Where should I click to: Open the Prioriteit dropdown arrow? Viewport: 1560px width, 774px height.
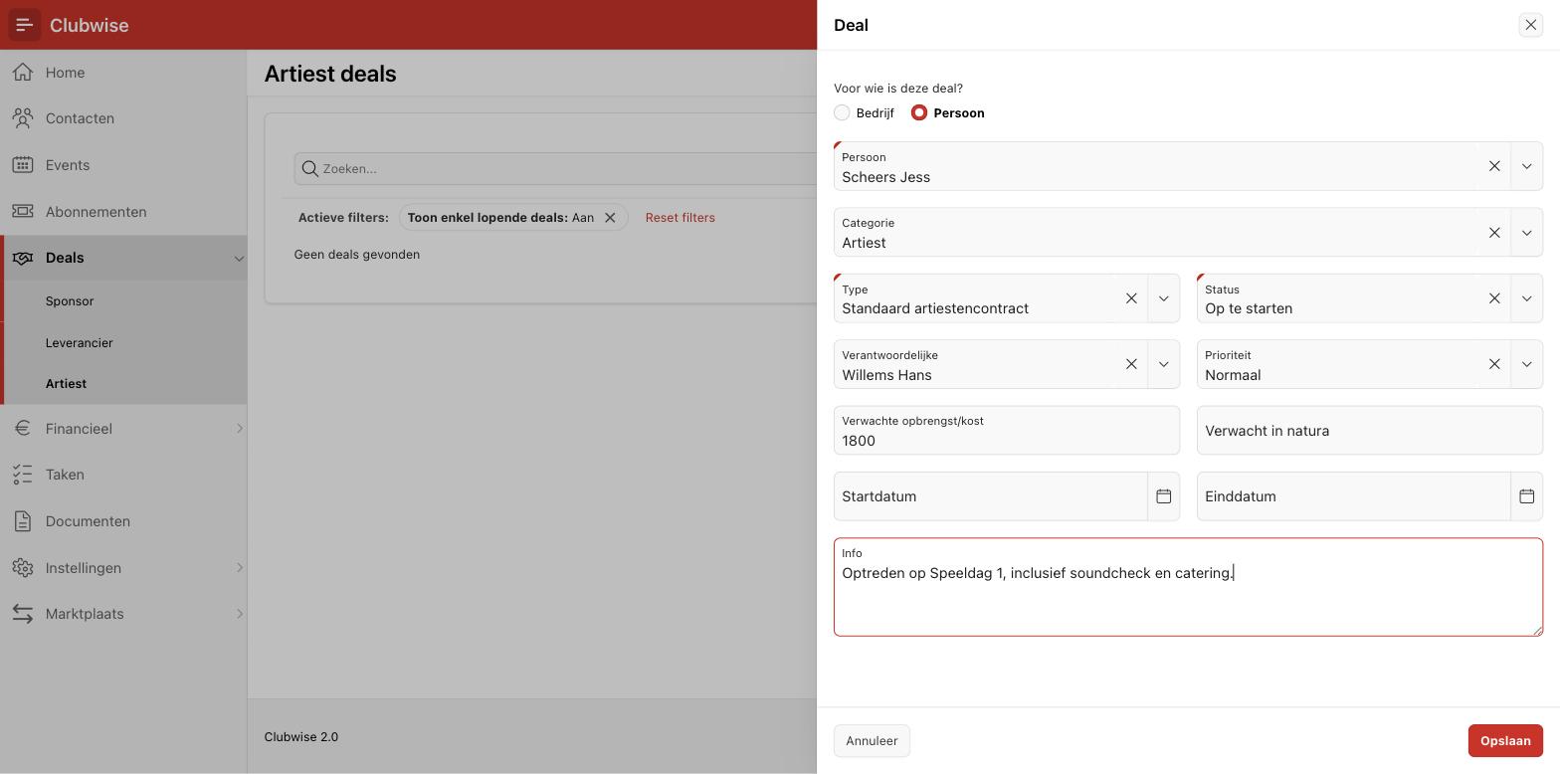(1526, 364)
